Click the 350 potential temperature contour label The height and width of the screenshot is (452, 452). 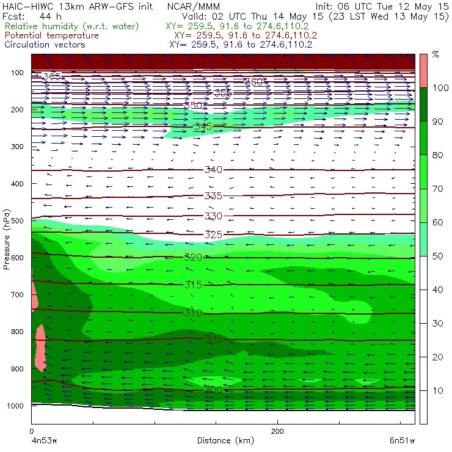click(x=194, y=105)
